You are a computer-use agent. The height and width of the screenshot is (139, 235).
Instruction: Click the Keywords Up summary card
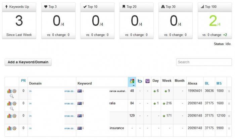point(19,21)
